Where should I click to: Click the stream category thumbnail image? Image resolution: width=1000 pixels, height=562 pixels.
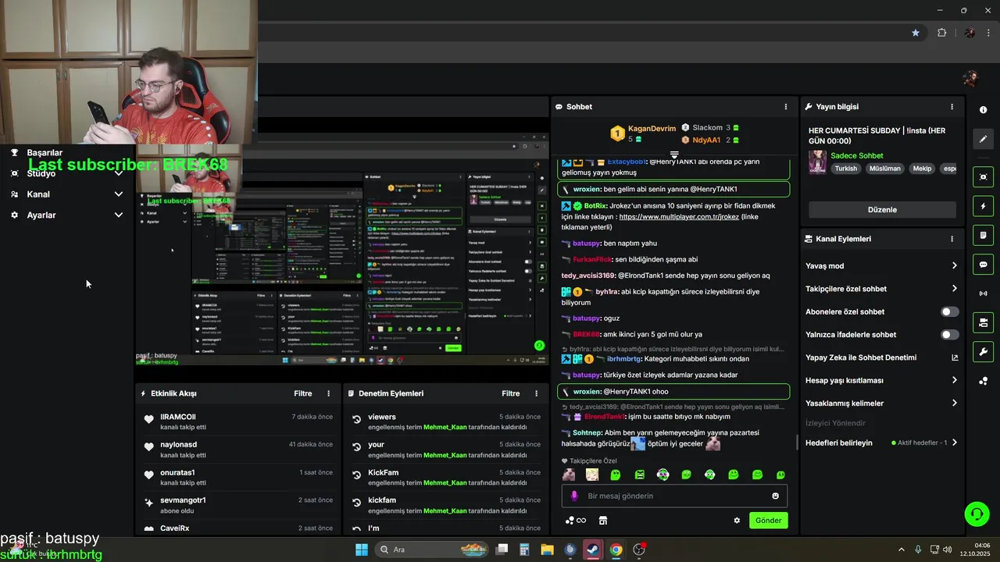click(x=818, y=162)
